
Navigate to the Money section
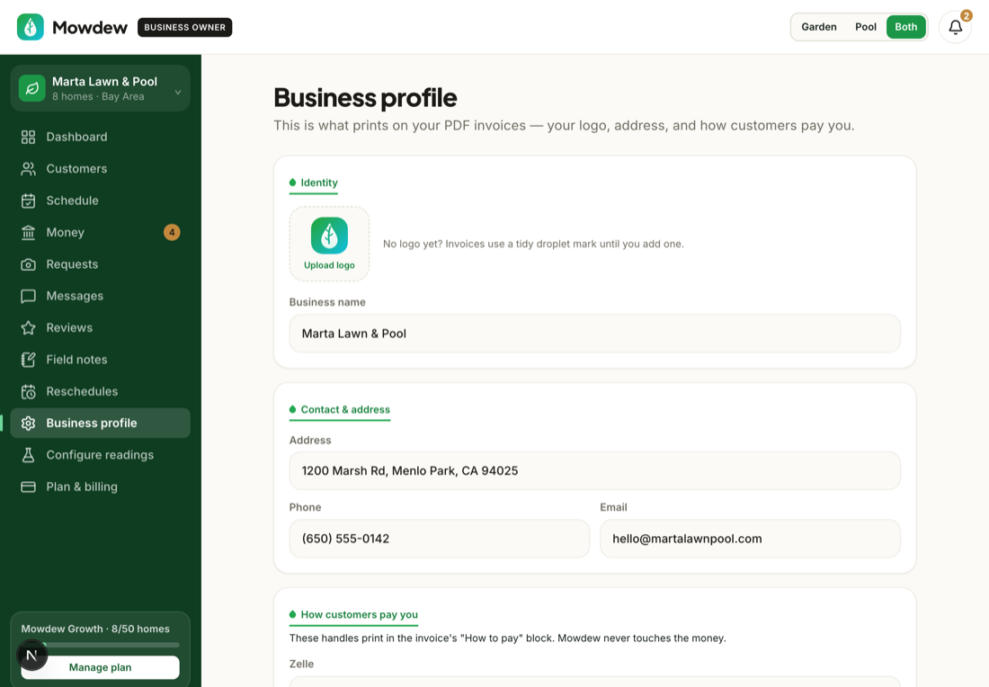coord(101,232)
